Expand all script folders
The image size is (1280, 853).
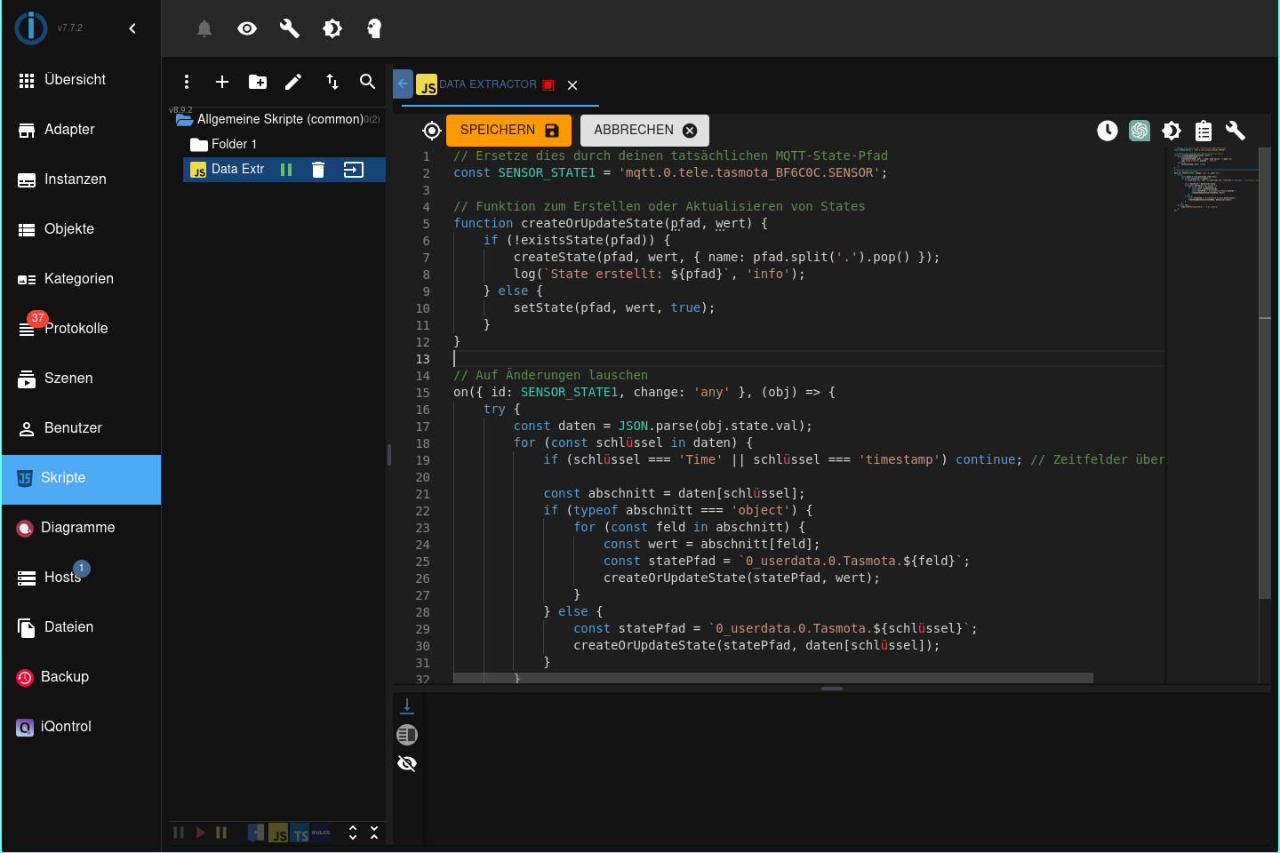tap(353, 833)
